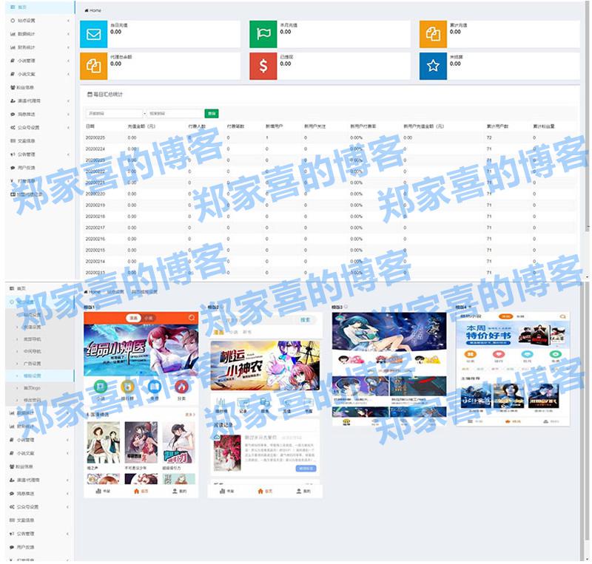Tap the red heart round icon in template 4
The image size is (592, 564).
point(499,354)
